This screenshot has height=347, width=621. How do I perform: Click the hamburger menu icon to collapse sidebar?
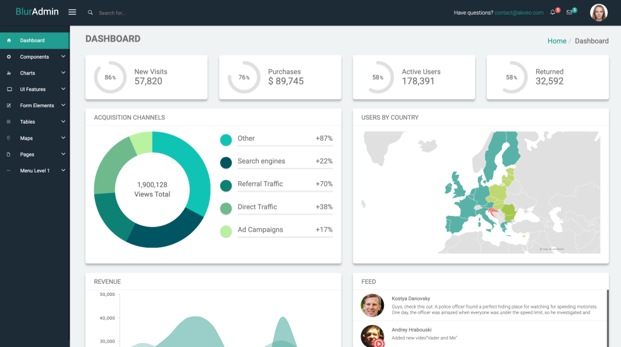72,12
